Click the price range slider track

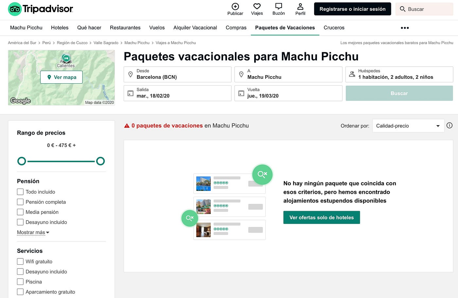[61, 161]
